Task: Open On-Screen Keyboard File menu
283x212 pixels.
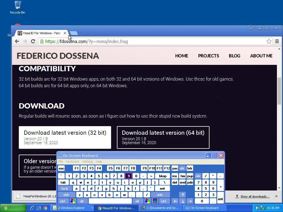Action: (61, 161)
